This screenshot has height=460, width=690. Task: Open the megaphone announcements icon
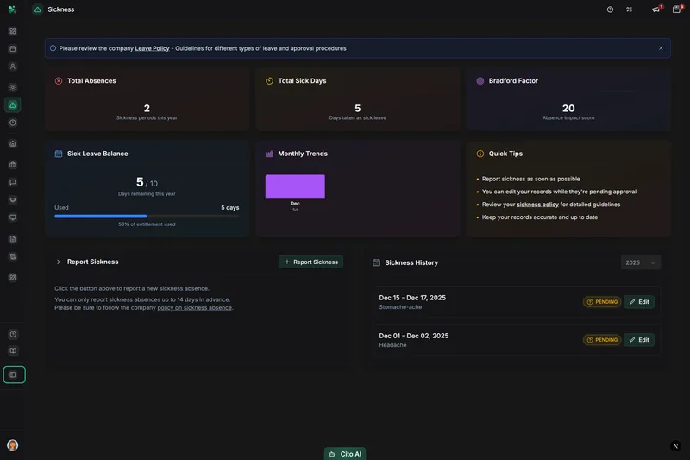[x=656, y=9]
